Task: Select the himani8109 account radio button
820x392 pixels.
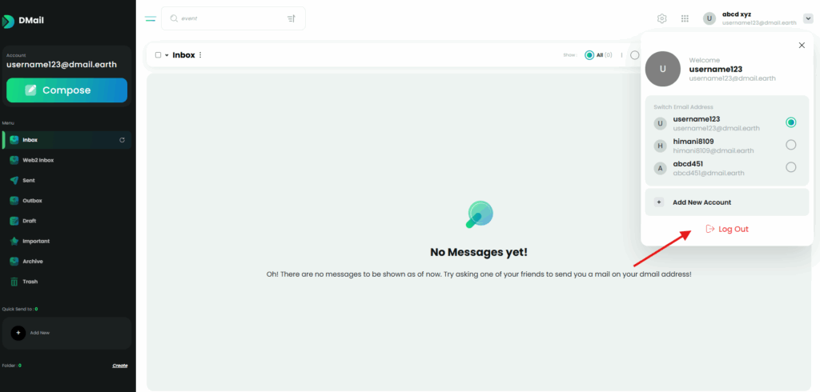Action: [791, 145]
